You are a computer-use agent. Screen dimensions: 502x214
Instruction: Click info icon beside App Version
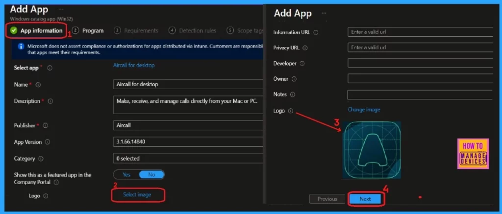(48, 142)
